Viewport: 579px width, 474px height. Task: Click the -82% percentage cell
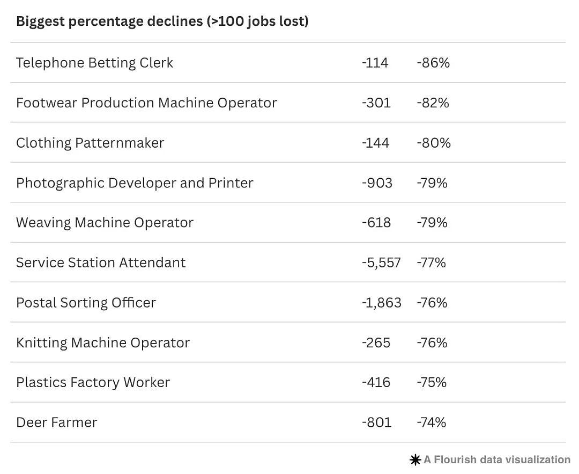click(x=433, y=103)
